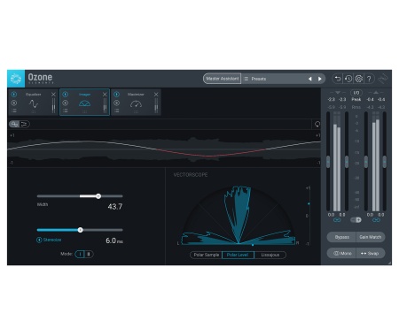Select the first view mode icon below modules

click(14, 124)
